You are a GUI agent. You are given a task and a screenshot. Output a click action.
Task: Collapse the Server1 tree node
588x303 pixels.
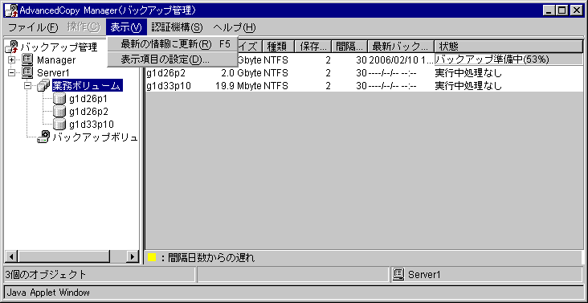point(12,73)
